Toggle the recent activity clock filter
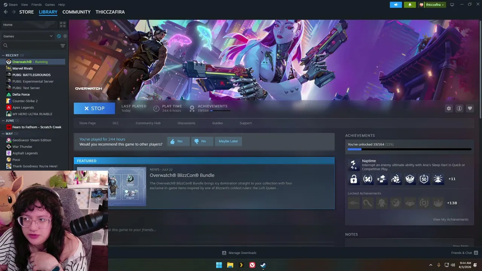 (59, 36)
